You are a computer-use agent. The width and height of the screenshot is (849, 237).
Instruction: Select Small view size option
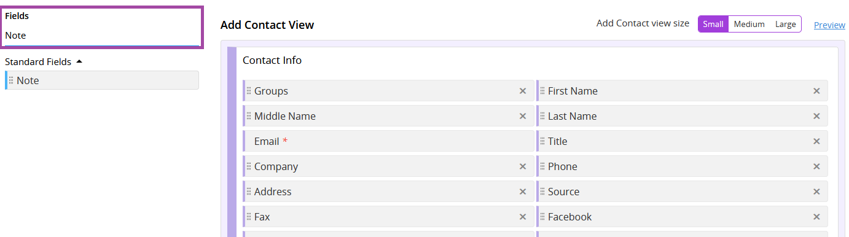[x=713, y=24]
